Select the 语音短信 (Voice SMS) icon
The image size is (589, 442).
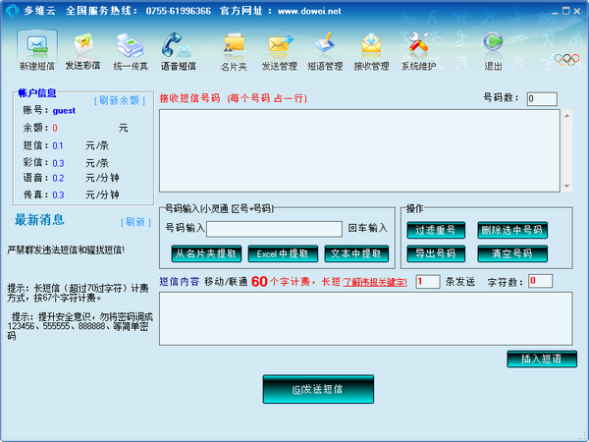(178, 50)
